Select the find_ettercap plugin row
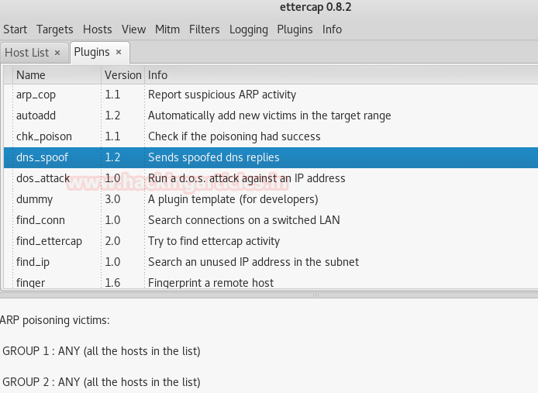Screen dimensions: 538x393 tap(49, 241)
